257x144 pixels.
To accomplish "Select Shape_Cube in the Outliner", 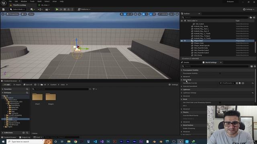I will 199,43.
